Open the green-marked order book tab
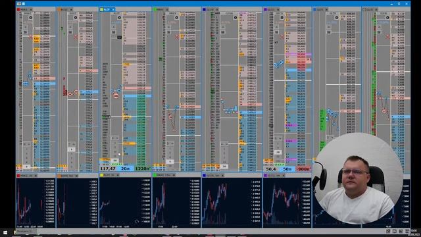 [161, 9]
